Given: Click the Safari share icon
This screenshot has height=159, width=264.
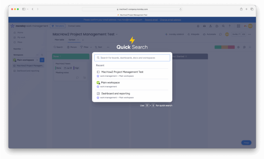Looking at the screenshot, I should pyautogui.click(x=241, y=9).
